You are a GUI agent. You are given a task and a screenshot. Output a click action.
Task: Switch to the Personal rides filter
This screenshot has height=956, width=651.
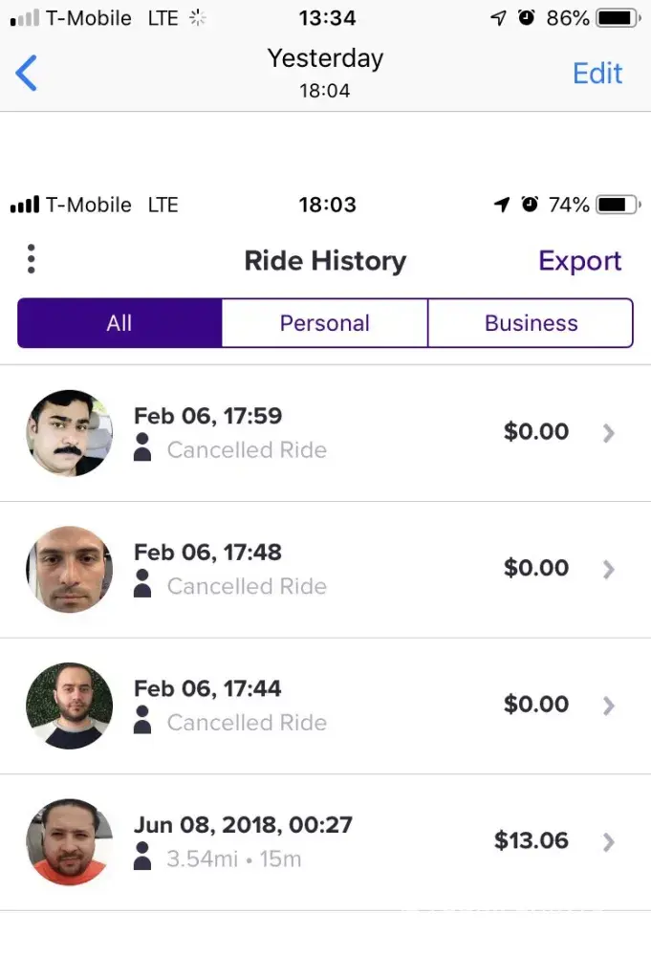pyautogui.click(x=324, y=323)
